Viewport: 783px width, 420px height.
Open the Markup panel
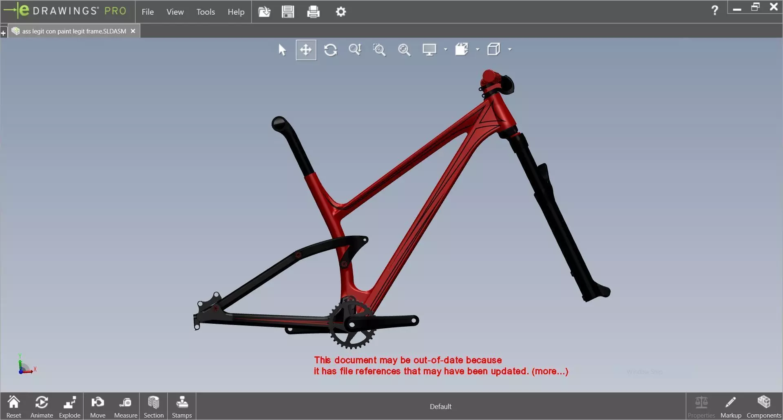pyautogui.click(x=731, y=407)
